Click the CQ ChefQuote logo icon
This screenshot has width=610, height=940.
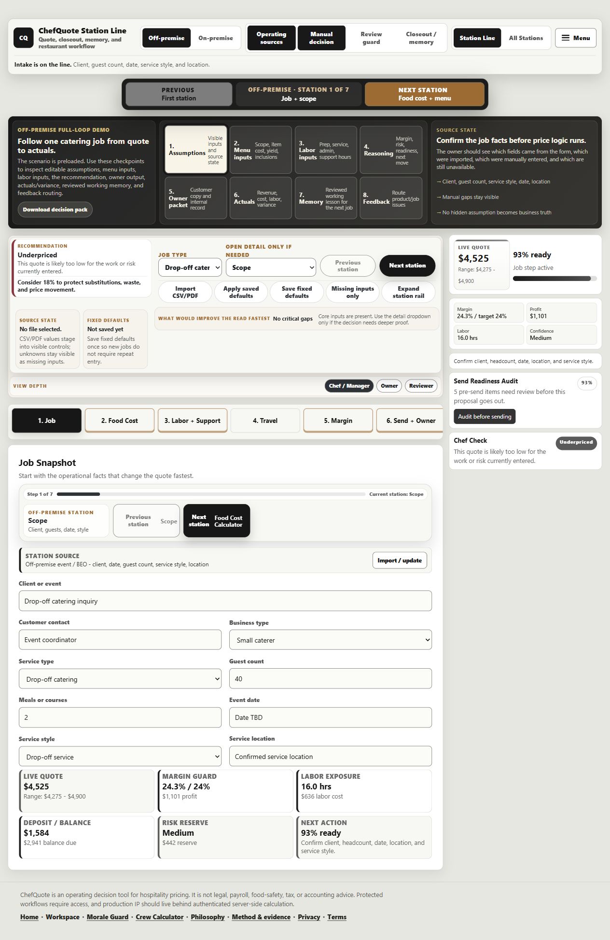[x=23, y=38]
